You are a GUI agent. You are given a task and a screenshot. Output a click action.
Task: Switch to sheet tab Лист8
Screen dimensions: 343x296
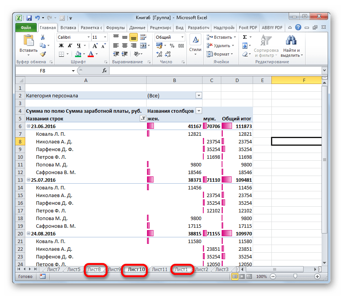pyautogui.click(x=94, y=270)
